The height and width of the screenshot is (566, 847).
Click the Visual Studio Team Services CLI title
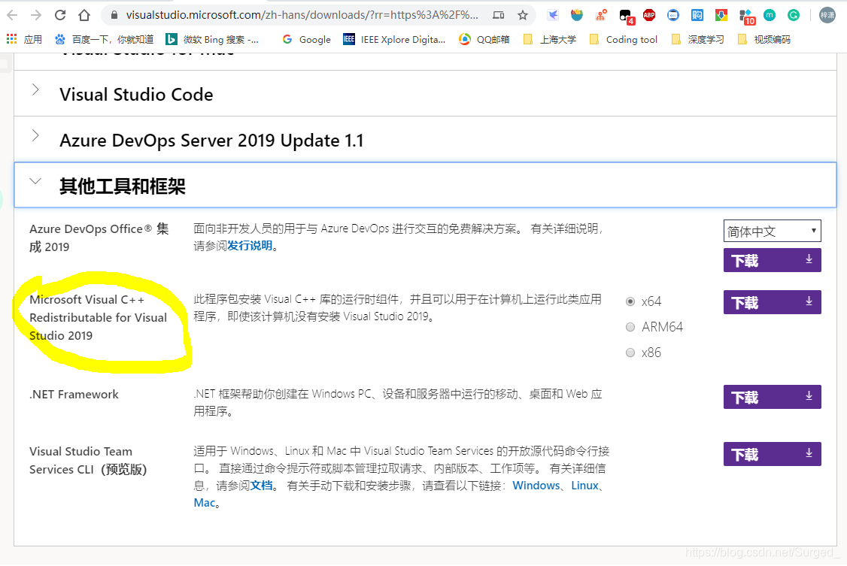pyautogui.click(x=88, y=460)
